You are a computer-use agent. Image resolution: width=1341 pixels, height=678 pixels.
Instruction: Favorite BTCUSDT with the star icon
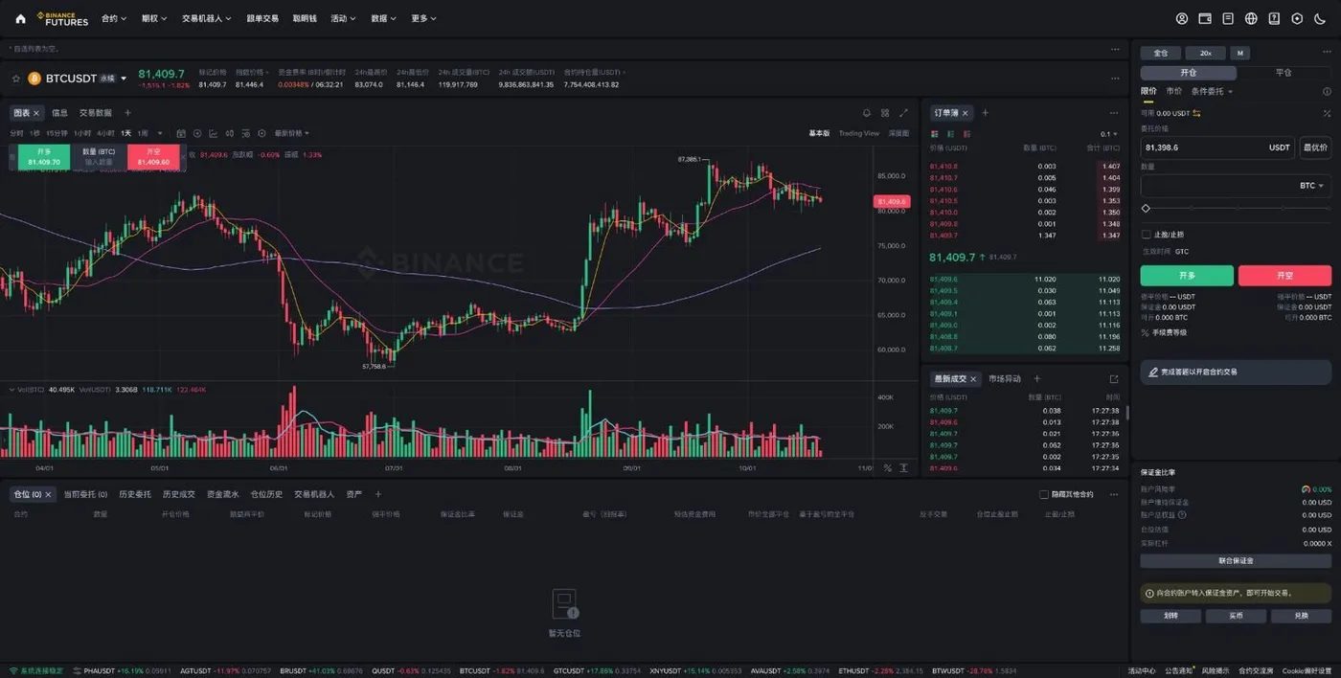pyautogui.click(x=16, y=79)
